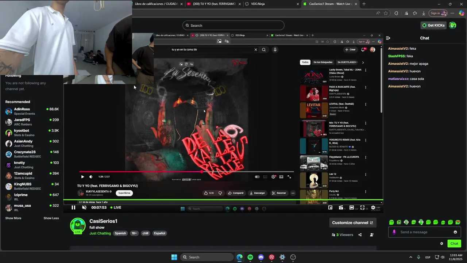Unmute the Kick stream player volume
Viewport: 467px width, 263px height.
pyautogui.click(x=84, y=207)
